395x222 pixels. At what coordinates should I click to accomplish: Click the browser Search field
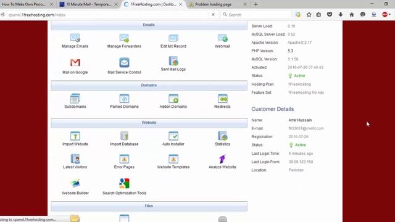[256, 15]
